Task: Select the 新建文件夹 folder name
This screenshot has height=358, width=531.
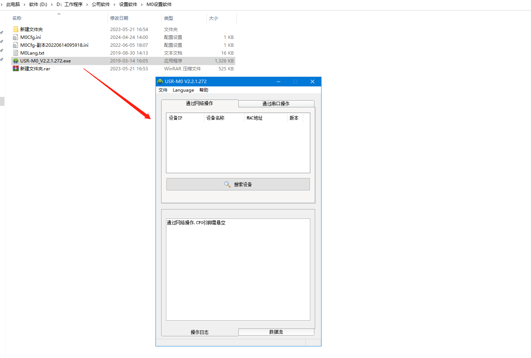Action: tap(31, 29)
